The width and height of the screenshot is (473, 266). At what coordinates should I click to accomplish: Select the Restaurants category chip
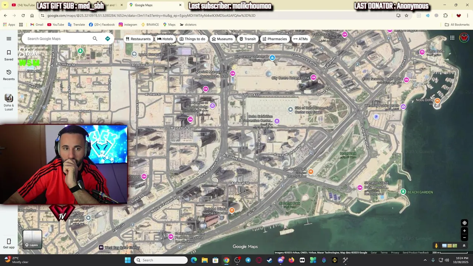(x=138, y=39)
